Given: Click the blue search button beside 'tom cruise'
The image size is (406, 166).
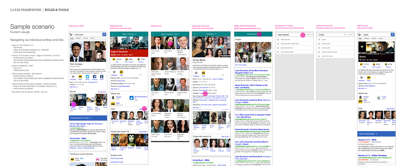Looking at the screenshot, I should (x=104, y=34).
